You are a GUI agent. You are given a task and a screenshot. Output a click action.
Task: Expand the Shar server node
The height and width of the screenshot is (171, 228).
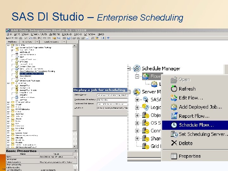click(x=137, y=138)
